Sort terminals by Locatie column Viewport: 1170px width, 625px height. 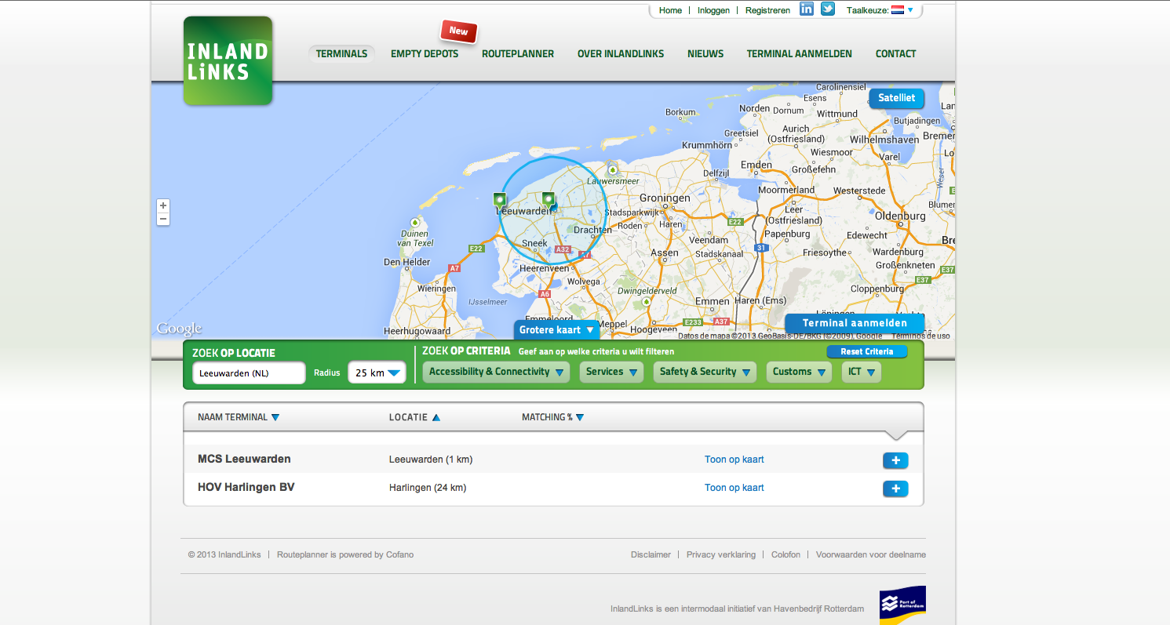(x=414, y=417)
